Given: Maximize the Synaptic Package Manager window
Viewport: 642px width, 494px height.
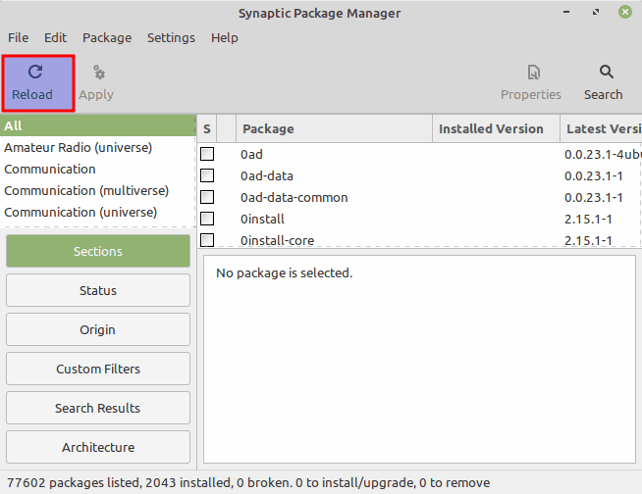Looking at the screenshot, I should (596, 12).
